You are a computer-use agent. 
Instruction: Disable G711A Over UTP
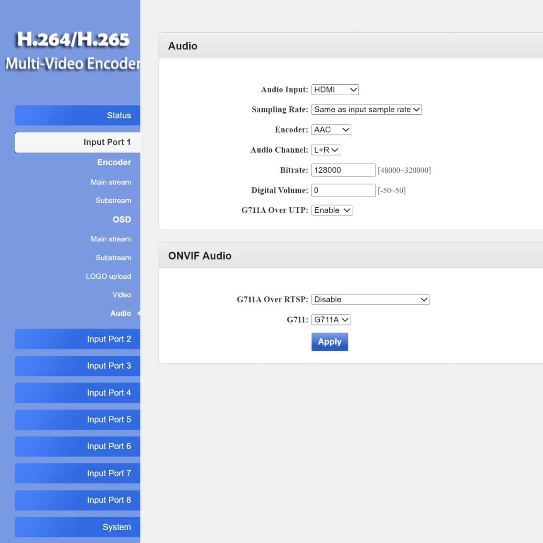pos(331,210)
